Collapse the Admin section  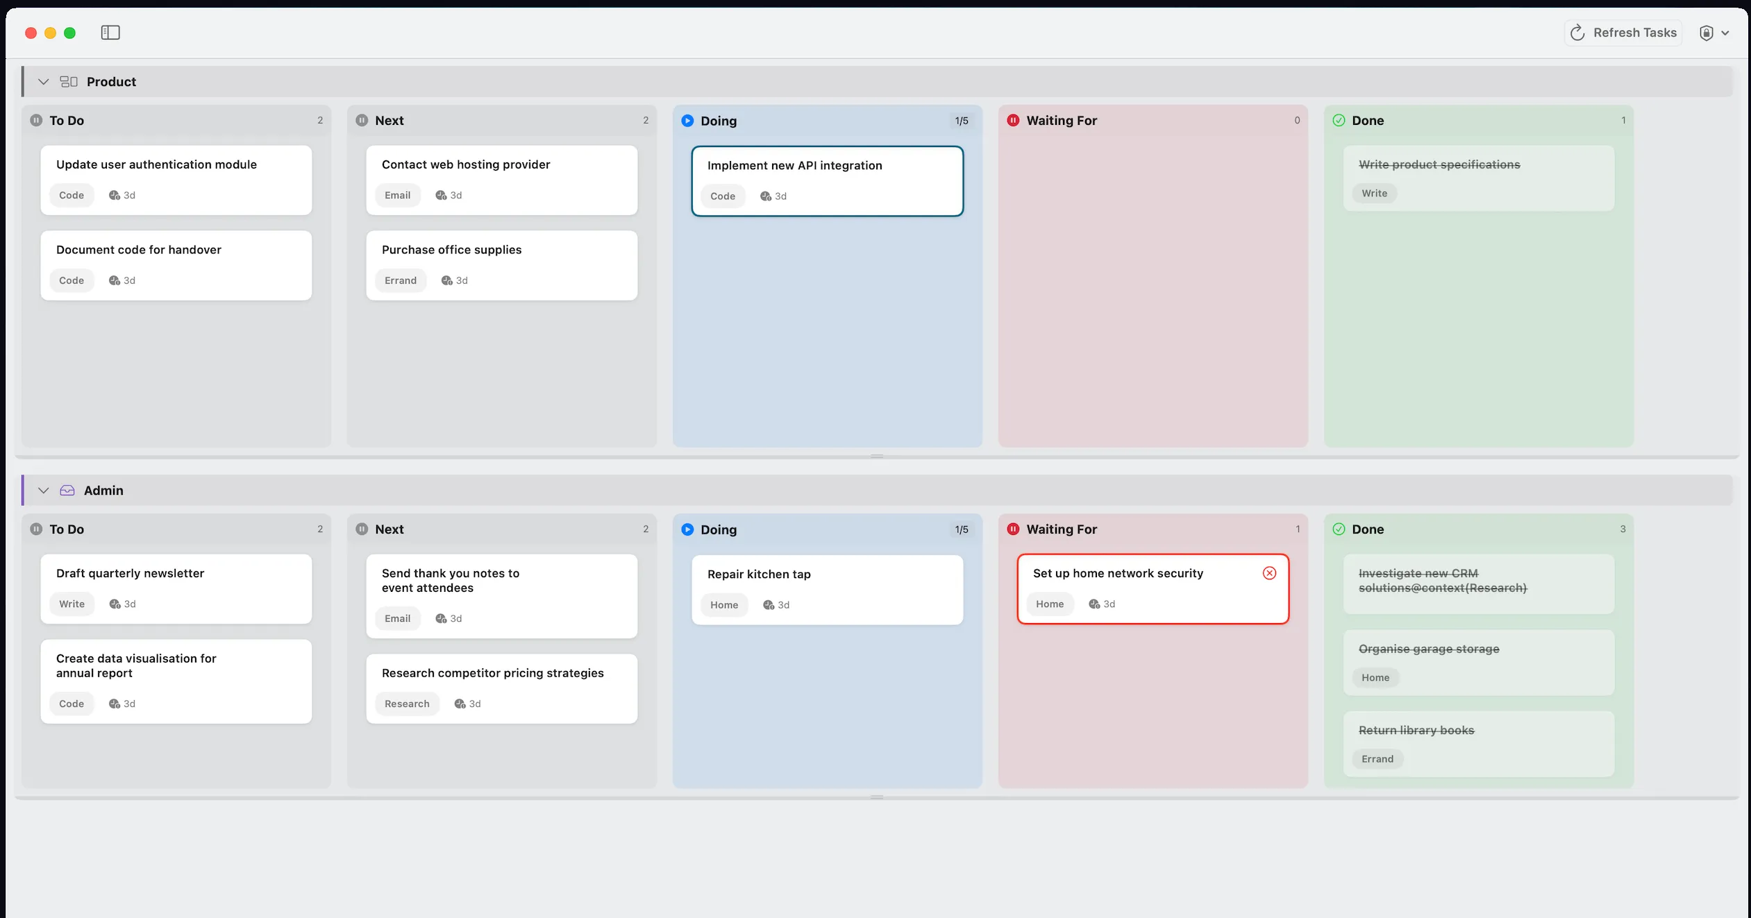pyautogui.click(x=43, y=490)
